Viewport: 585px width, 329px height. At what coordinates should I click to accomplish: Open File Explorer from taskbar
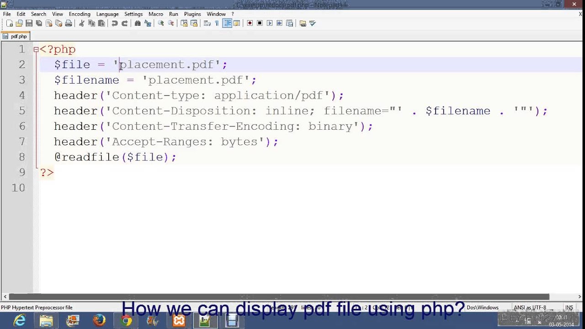(x=46, y=321)
